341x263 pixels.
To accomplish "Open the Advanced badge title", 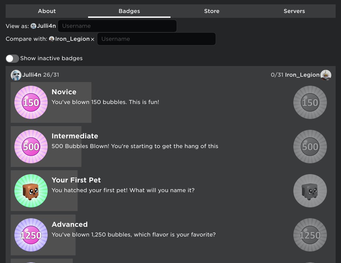I will coord(70,224).
